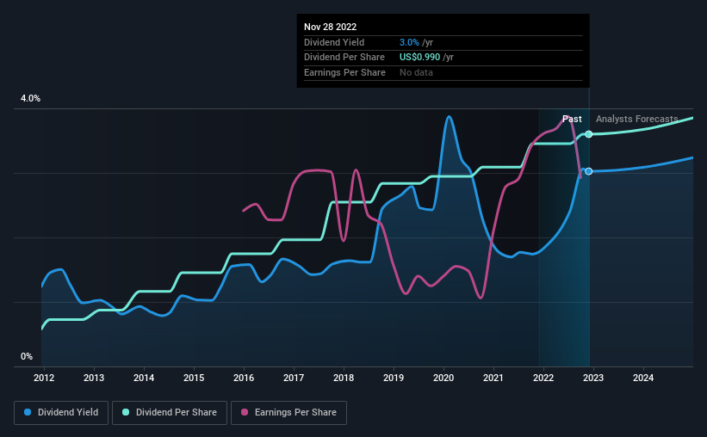Toggle the Dividend Per Share legend button

[x=170, y=413]
